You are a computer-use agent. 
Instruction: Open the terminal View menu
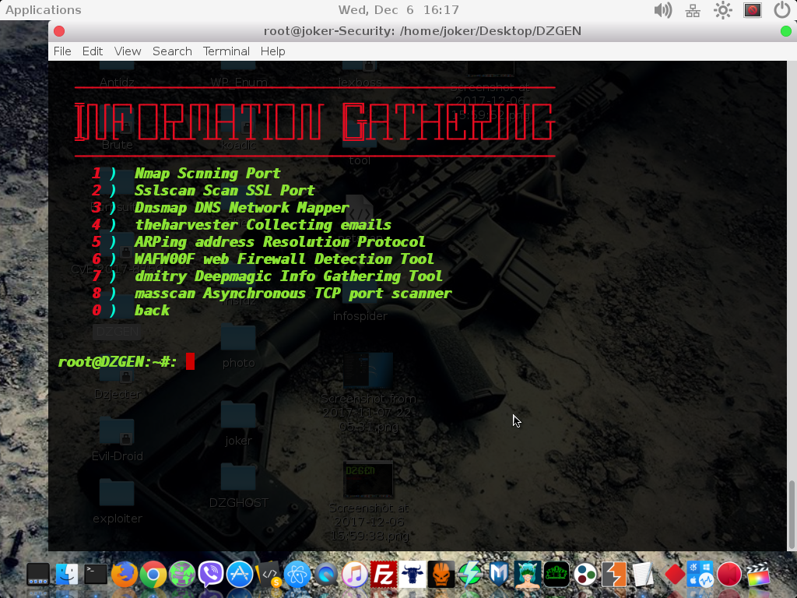[x=128, y=51]
